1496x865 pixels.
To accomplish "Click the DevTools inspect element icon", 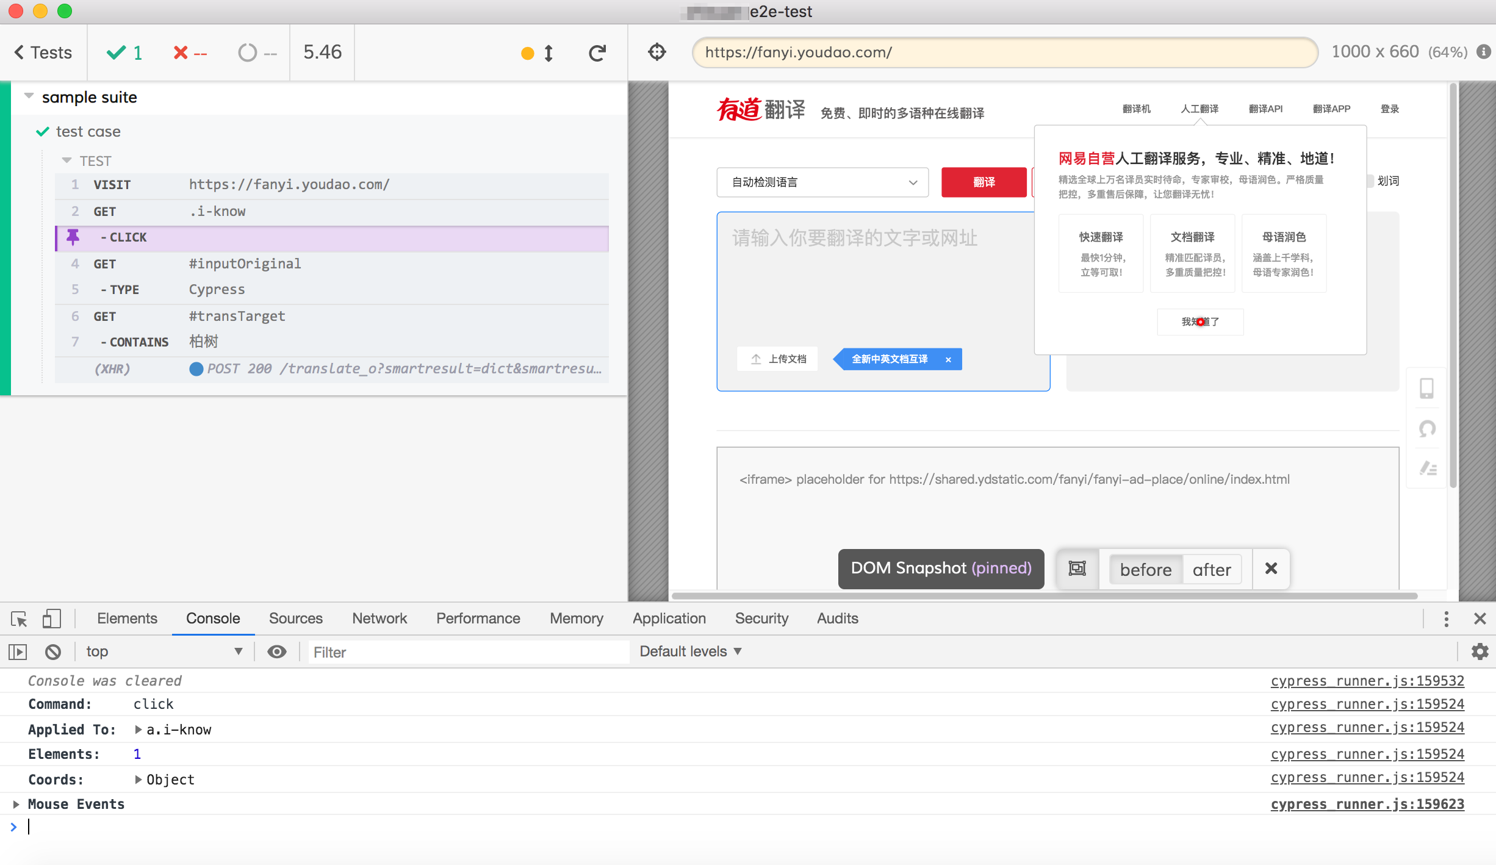I will (19, 619).
